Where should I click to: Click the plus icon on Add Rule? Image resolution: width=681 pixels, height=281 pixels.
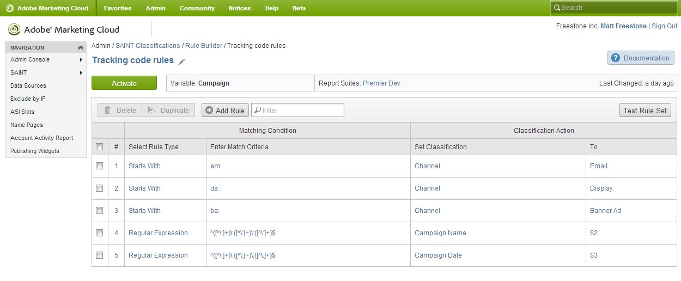(209, 111)
